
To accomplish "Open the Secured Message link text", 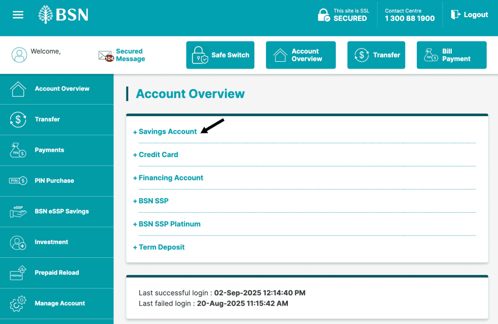I will [130, 55].
